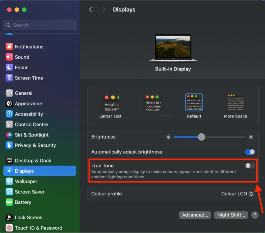
Task: Open the Advanced... dialog
Action: (x=195, y=215)
